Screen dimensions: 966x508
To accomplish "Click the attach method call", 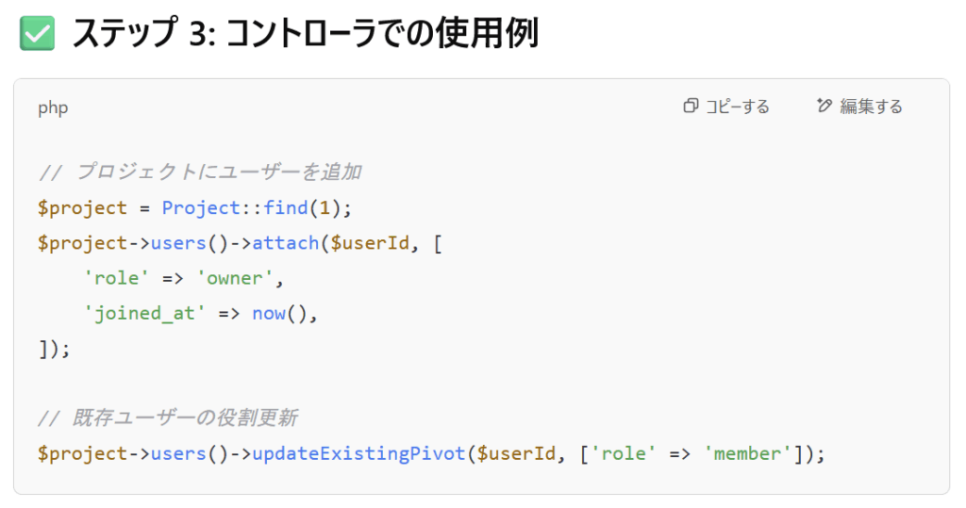I will tap(285, 243).
